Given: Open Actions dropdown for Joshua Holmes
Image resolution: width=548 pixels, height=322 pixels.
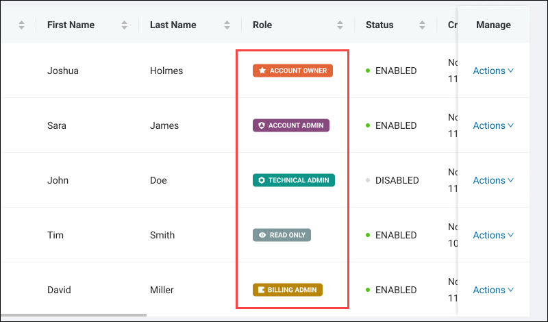Looking at the screenshot, I should click(x=493, y=71).
